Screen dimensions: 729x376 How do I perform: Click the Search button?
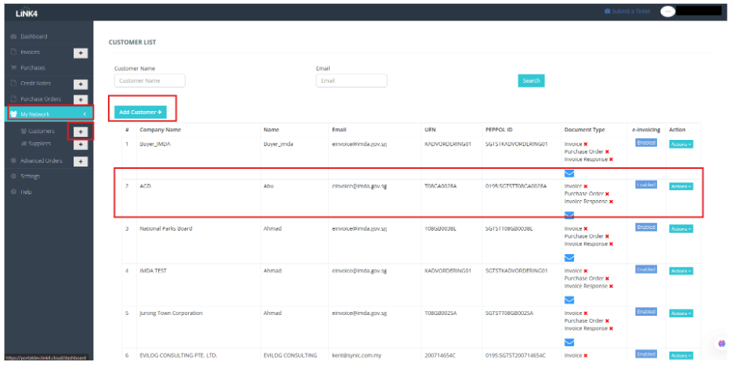point(531,81)
